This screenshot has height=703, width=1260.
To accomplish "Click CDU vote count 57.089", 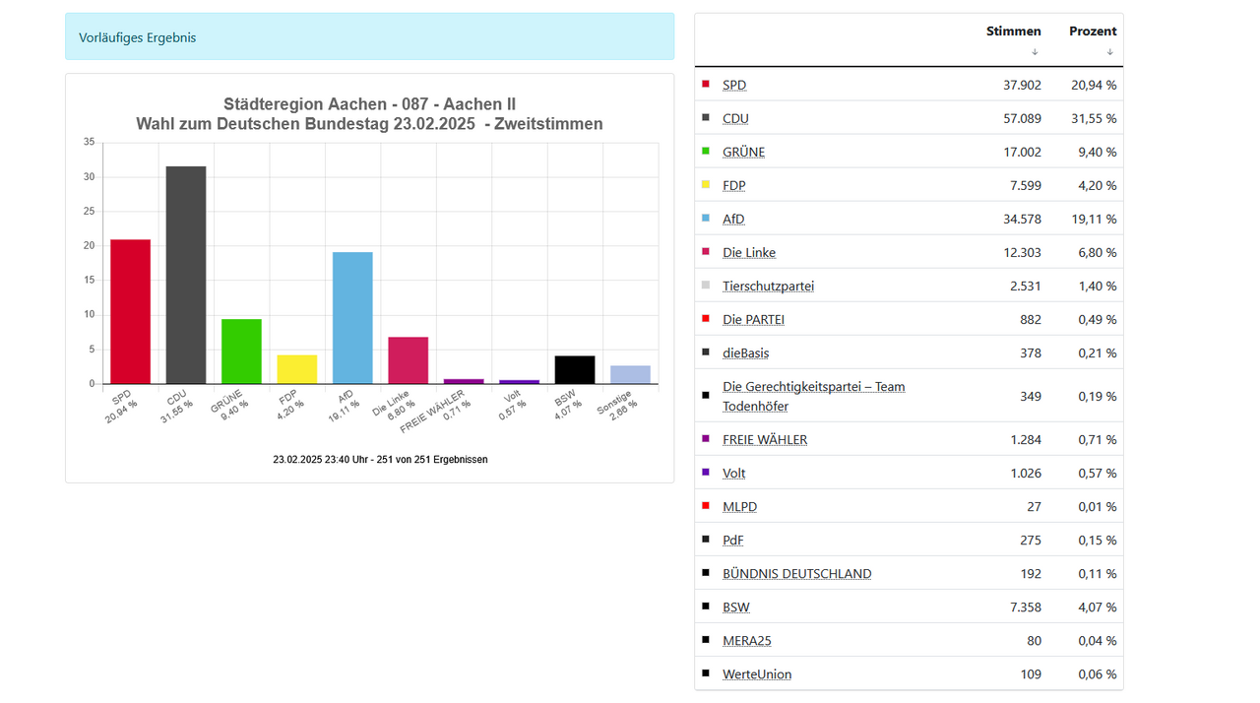I will click(1022, 119).
